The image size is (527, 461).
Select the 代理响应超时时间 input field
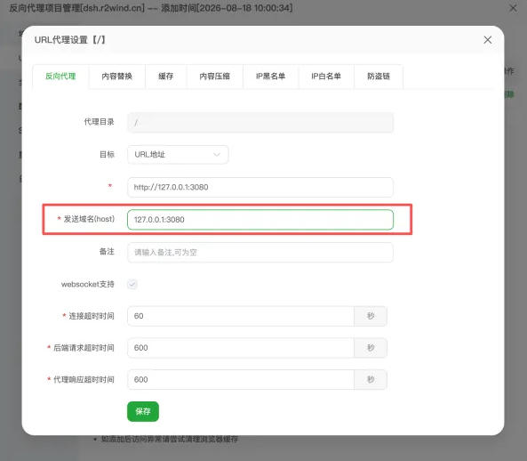(x=241, y=379)
